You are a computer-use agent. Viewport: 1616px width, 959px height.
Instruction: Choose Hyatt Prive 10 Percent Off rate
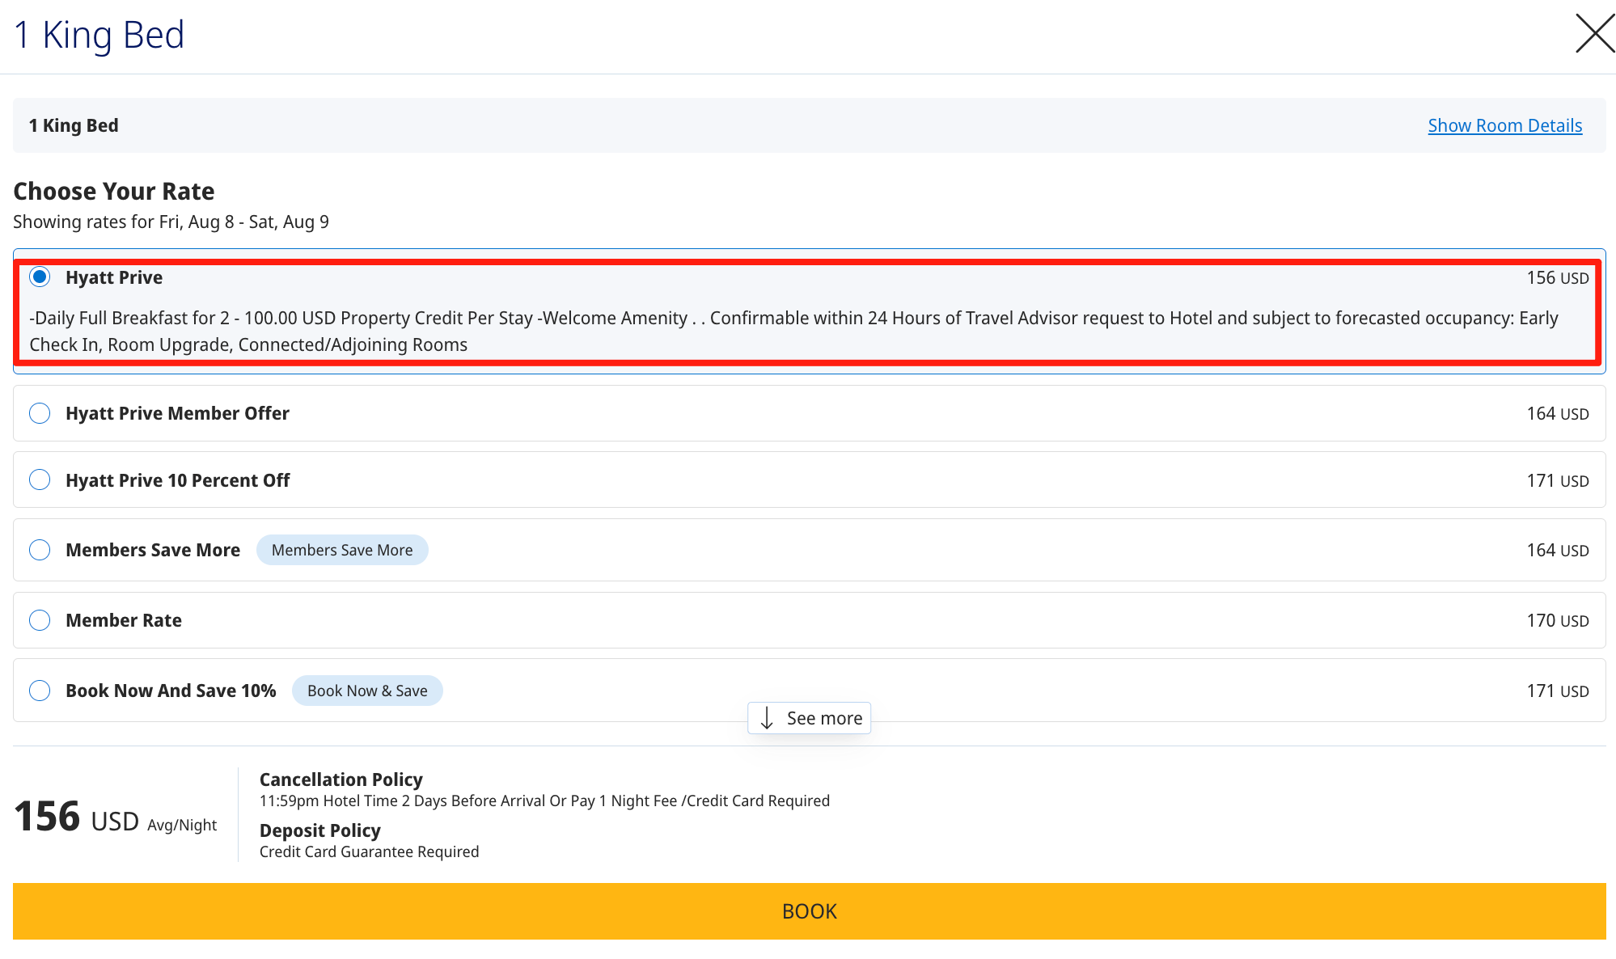pyautogui.click(x=40, y=479)
